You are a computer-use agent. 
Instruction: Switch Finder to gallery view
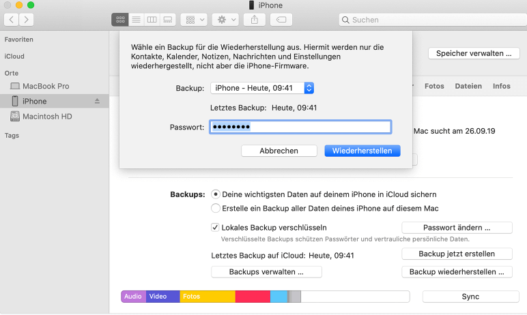coord(168,20)
